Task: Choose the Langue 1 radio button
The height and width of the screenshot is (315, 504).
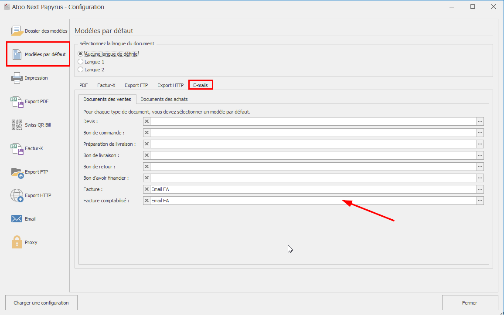Action: [80, 62]
